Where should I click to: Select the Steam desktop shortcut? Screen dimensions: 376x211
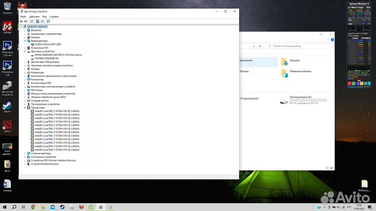[7, 107]
